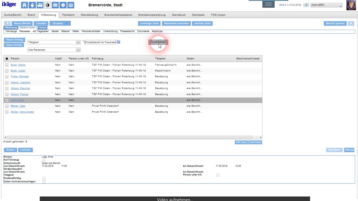Check the box for Frese, Michael
This screenshot has height=201, width=358.
pyautogui.click(x=7, y=76)
